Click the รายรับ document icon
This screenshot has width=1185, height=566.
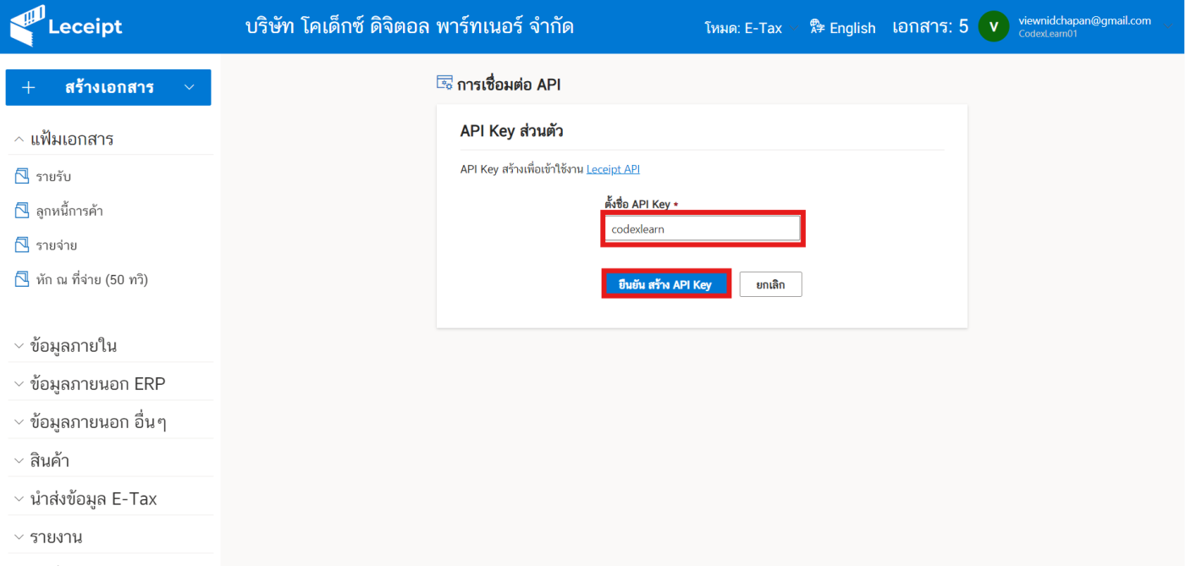[22, 176]
